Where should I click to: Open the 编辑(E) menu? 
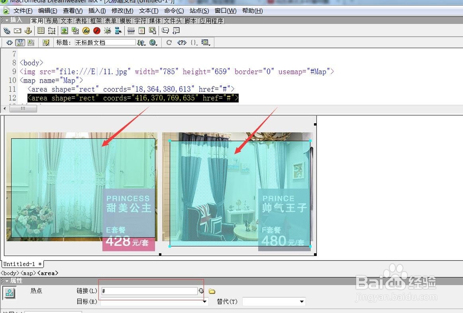(x=48, y=11)
